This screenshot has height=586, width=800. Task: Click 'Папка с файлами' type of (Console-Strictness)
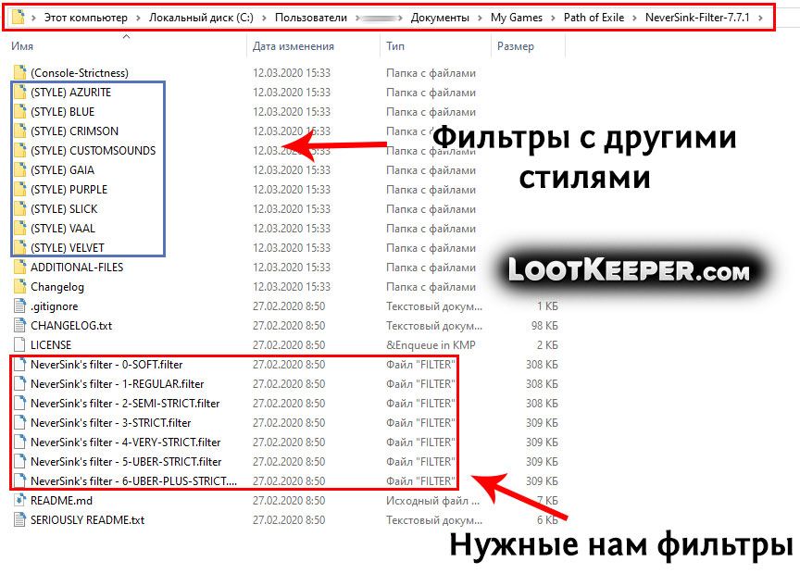tap(431, 73)
